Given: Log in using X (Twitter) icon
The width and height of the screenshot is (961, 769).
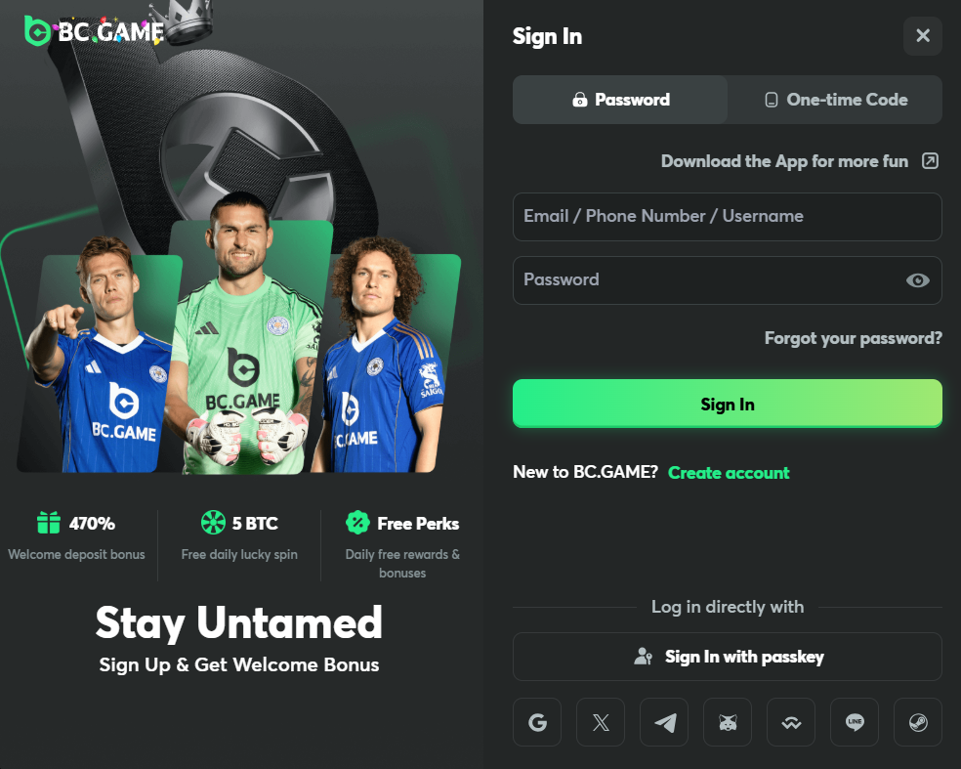Looking at the screenshot, I should (601, 723).
